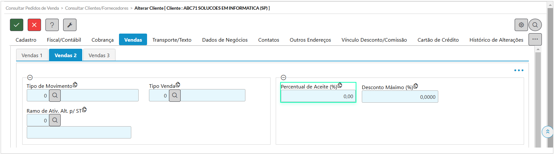Go to Consultar Clientes/Fornecedores breadcrumb
The width and height of the screenshot is (554, 154).
click(x=97, y=8)
